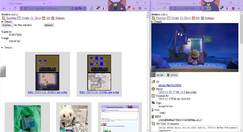Click the QR code extension icon
The image size is (243, 132).
click(115, 9)
